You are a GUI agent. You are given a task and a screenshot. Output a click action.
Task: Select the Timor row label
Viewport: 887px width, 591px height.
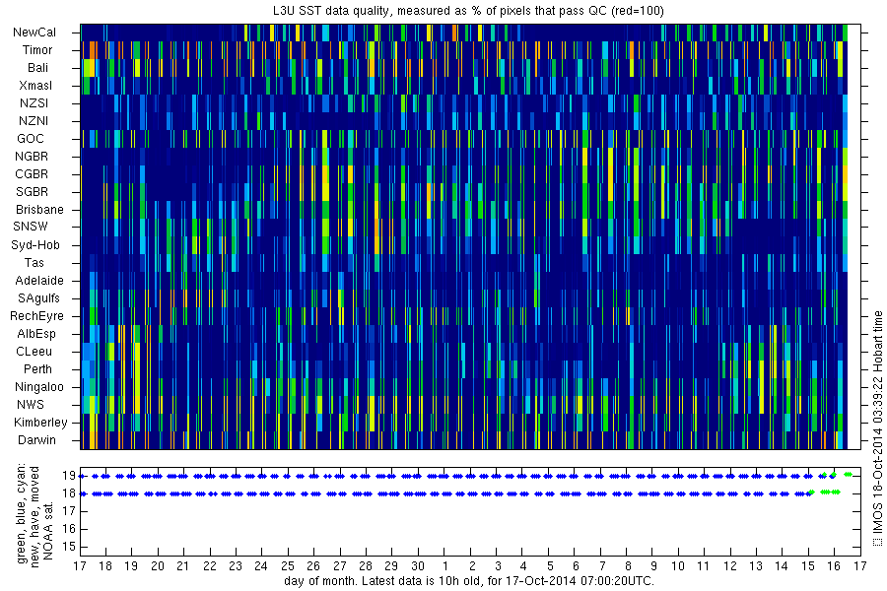(x=37, y=50)
